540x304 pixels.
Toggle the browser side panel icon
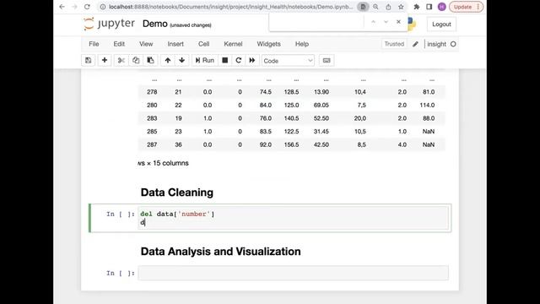(429, 7)
